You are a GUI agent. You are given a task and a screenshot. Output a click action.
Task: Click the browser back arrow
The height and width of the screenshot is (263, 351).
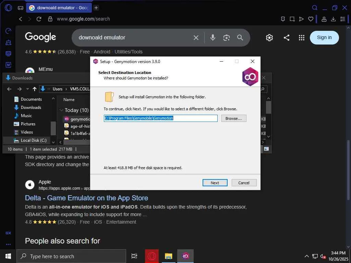tap(21, 19)
